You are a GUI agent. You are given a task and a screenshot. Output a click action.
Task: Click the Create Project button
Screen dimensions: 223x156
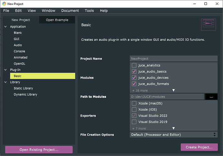[x=199, y=147]
